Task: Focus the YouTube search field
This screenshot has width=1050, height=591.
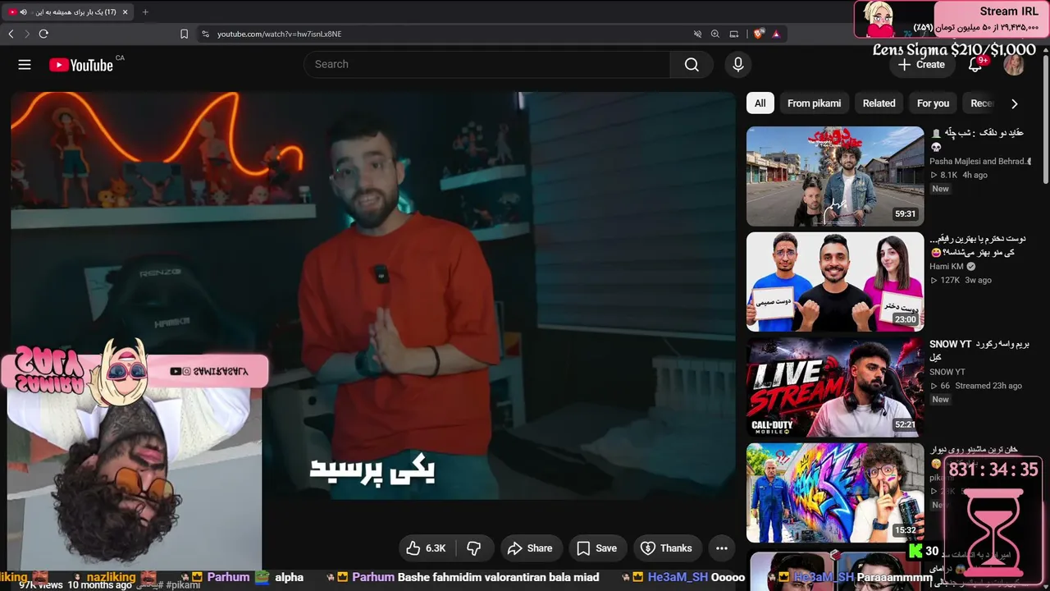Action: pos(486,65)
